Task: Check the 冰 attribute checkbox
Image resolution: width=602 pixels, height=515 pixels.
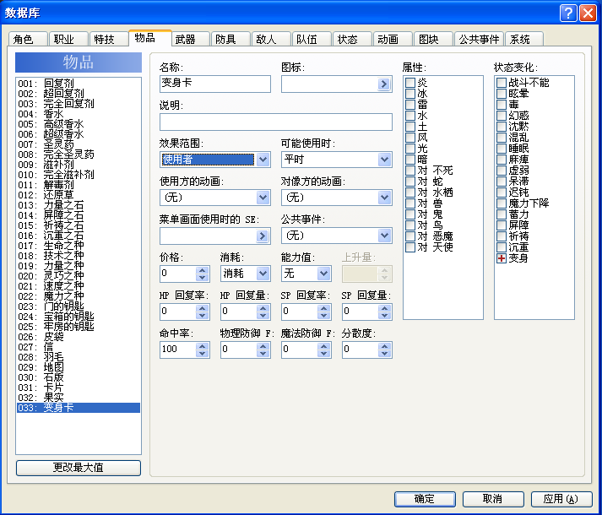Action: coord(410,94)
